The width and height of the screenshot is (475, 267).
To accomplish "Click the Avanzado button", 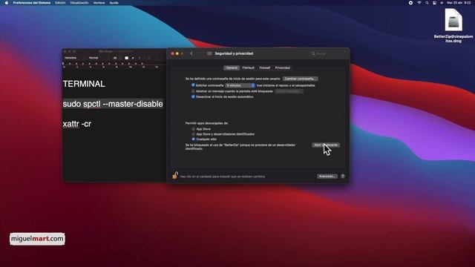I will [x=327, y=177].
